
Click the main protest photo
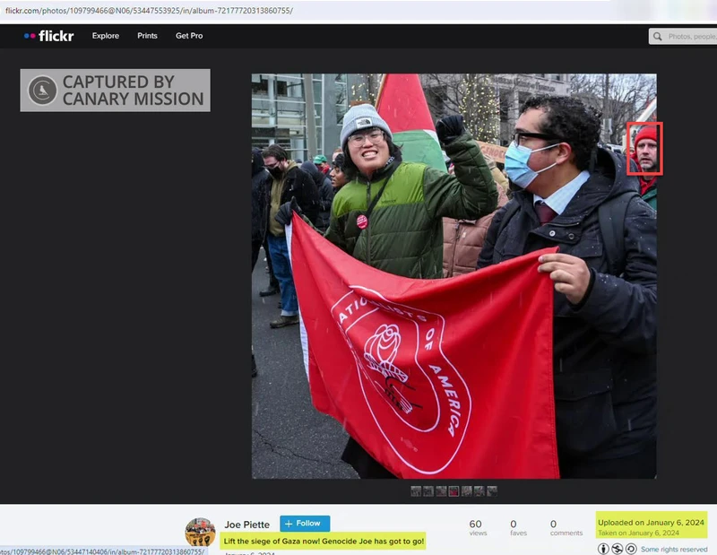(454, 276)
